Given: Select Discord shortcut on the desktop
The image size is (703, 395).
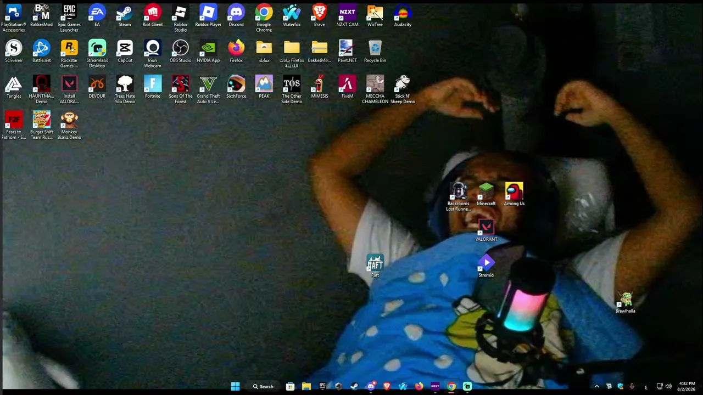Looking at the screenshot, I should pos(236,16).
